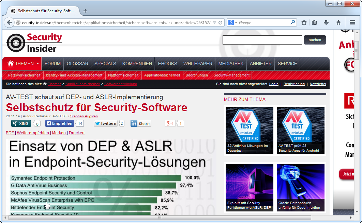
Task: Click the Registrierung link
Action: 294,84
